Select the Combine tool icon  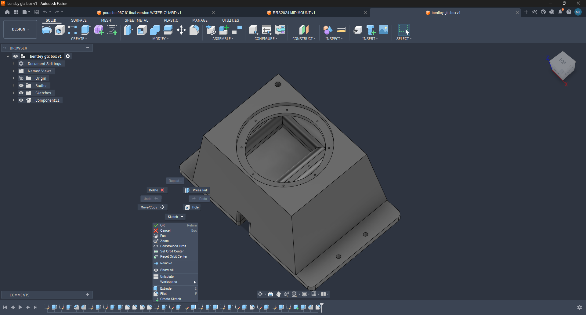pyautogui.click(x=155, y=30)
